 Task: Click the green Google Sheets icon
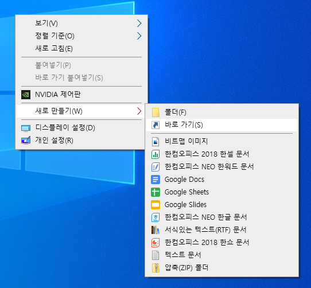point(155,192)
